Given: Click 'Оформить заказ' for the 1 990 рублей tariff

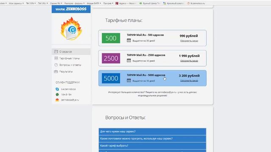Looking at the screenshot, I should click(x=189, y=61).
